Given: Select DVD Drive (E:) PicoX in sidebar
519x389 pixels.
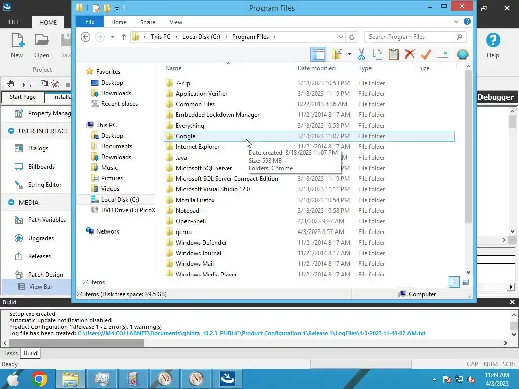Looking at the screenshot, I should tap(123, 210).
